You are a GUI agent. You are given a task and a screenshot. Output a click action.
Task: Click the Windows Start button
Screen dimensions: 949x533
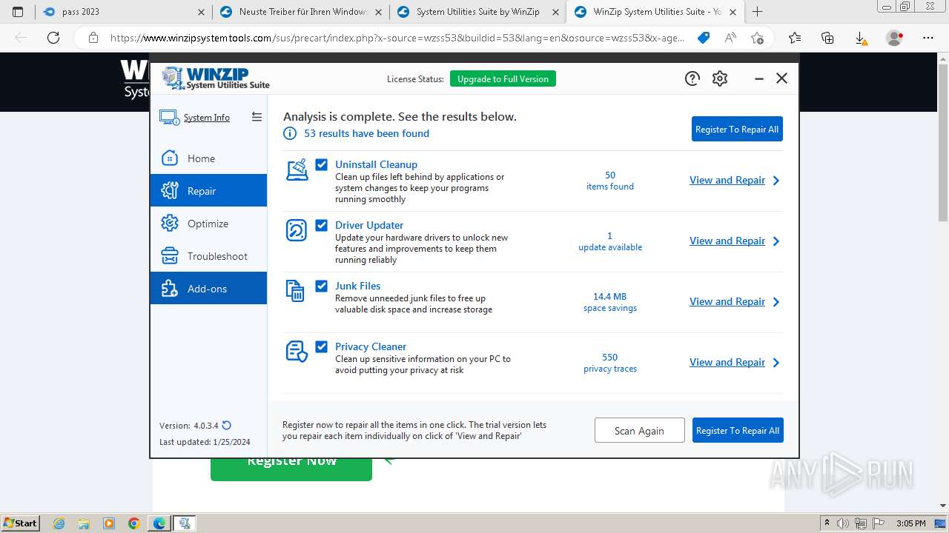20,523
